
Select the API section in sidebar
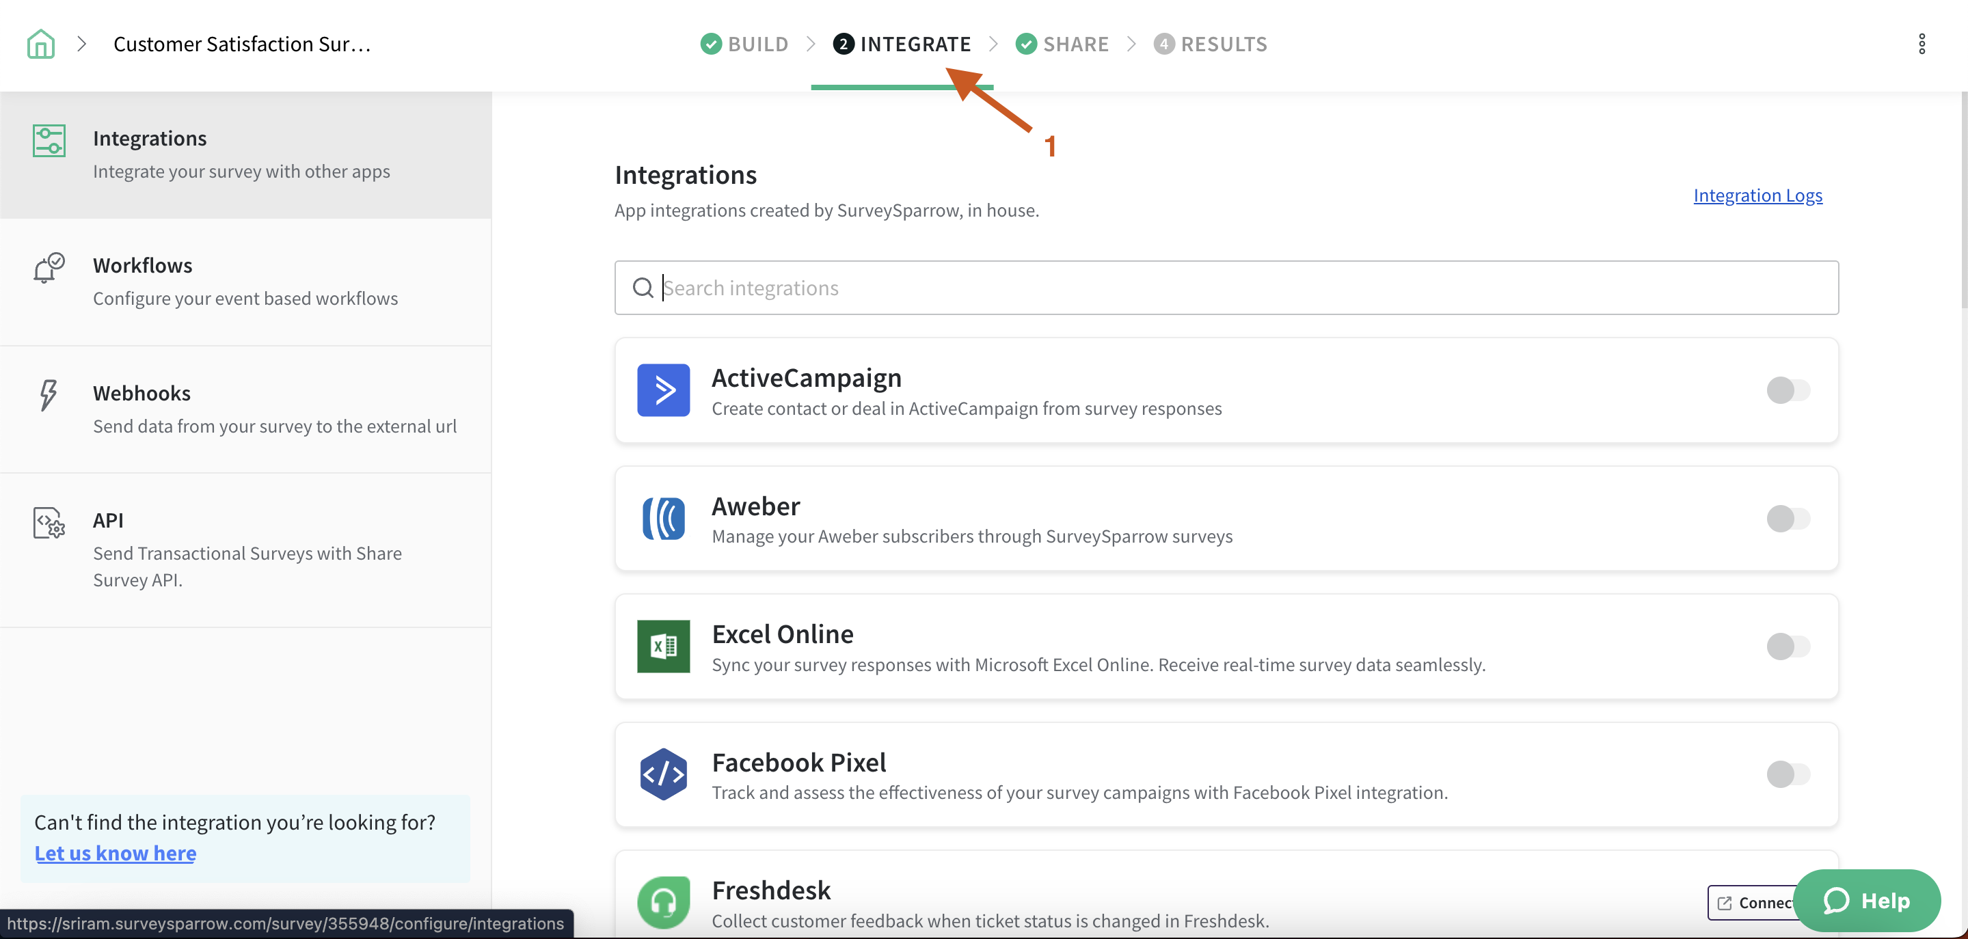(x=245, y=550)
